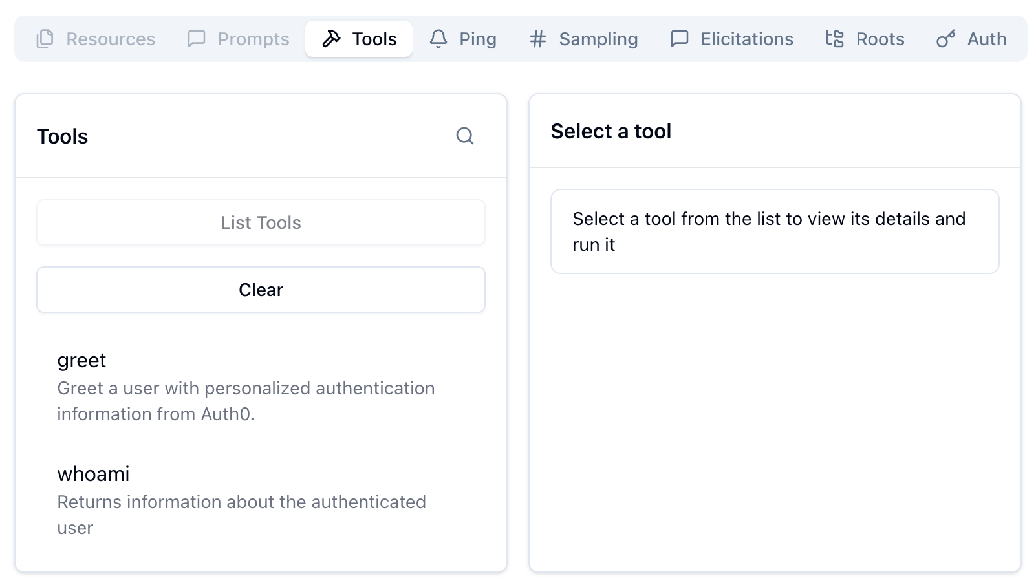The image size is (1036, 587).
Task: Click the search magnifier icon in Tools panel
Action: pyautogui.click(x=465, y=136)
